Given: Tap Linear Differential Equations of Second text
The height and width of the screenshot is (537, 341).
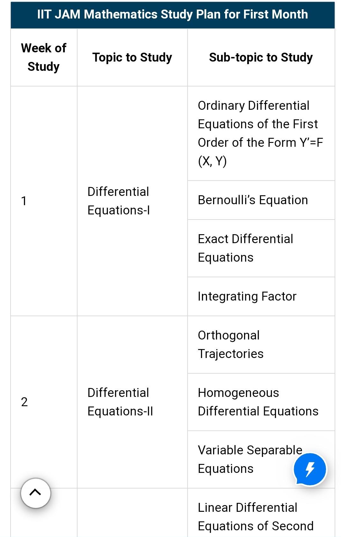Looking at the screenshot, I should [x=255, y=517].
